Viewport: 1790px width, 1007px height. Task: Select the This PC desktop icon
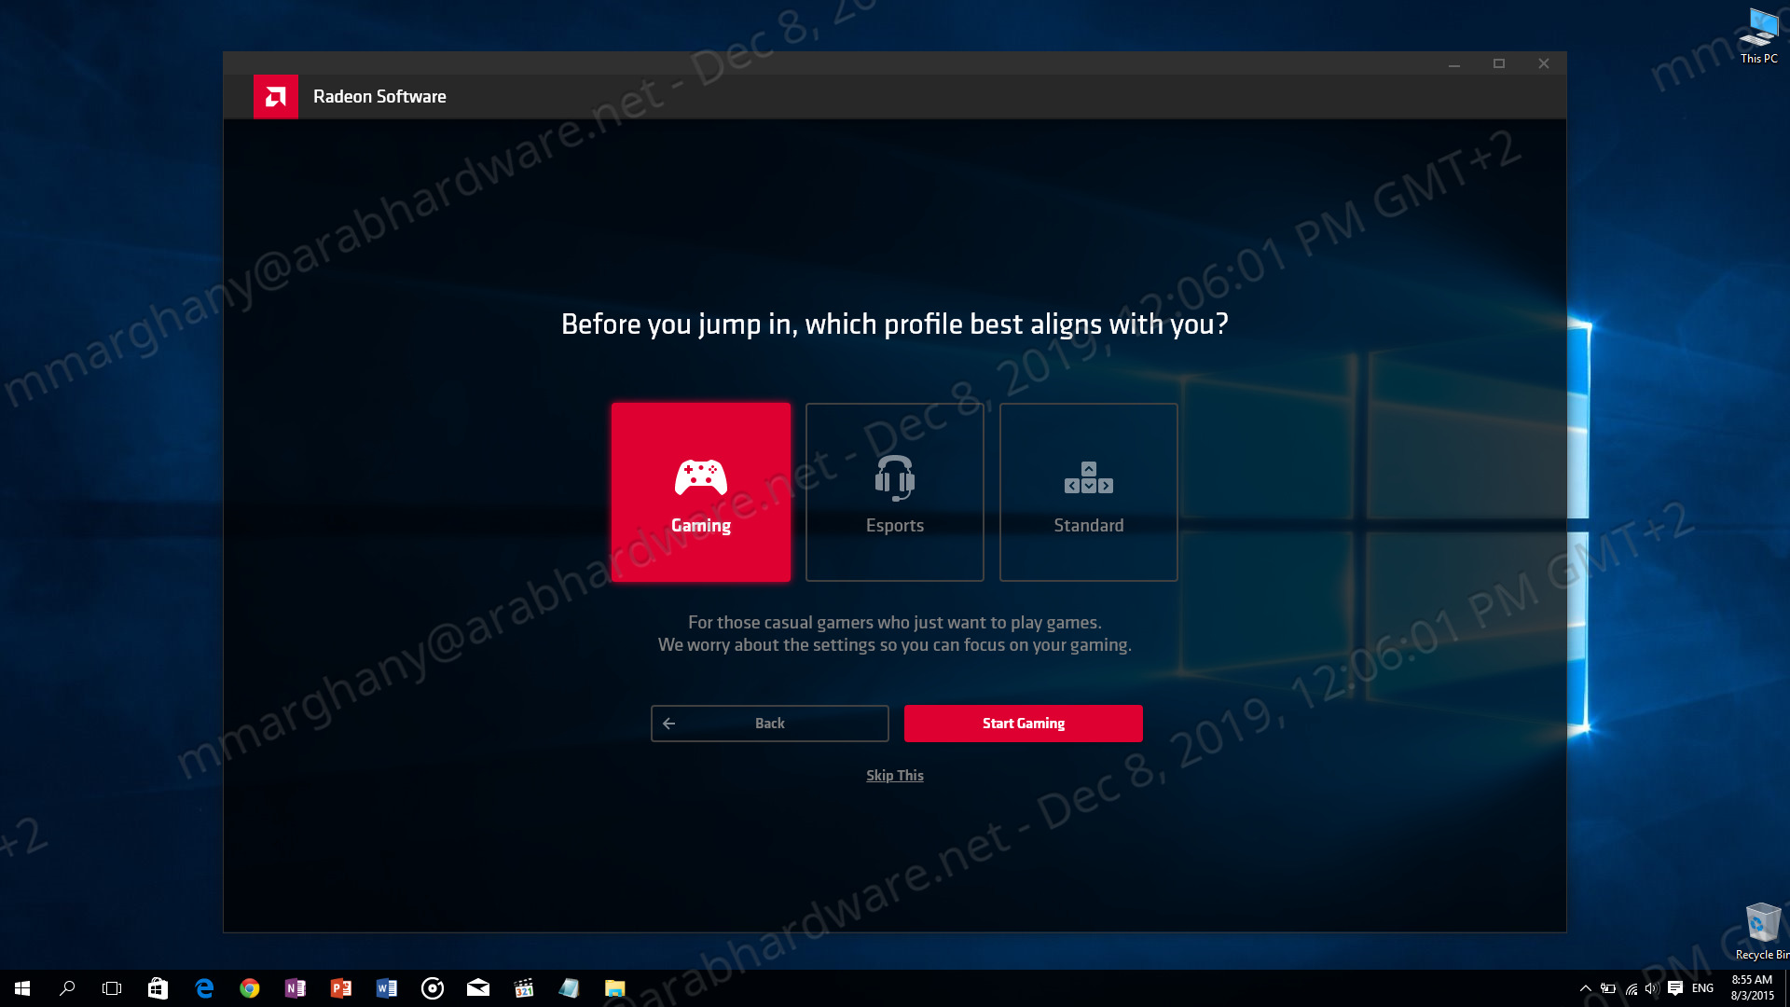[1758, 37]
